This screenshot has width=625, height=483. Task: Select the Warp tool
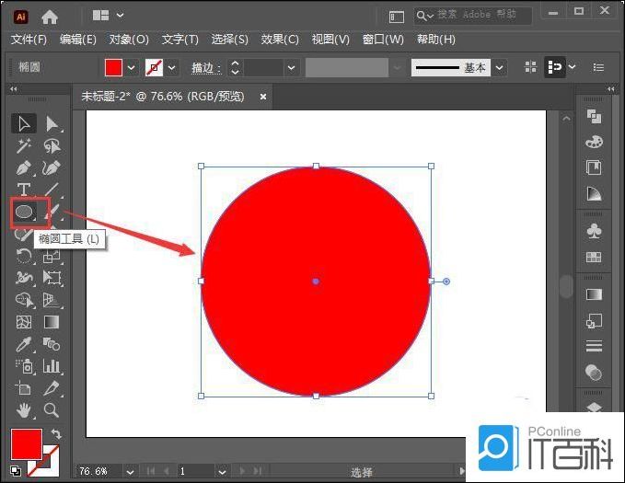coord(24,277)
